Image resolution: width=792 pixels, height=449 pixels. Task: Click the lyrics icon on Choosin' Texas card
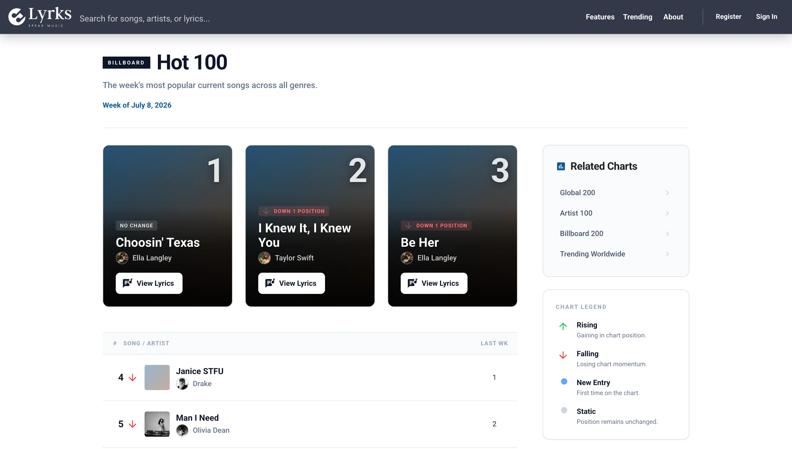click(128, 283)
